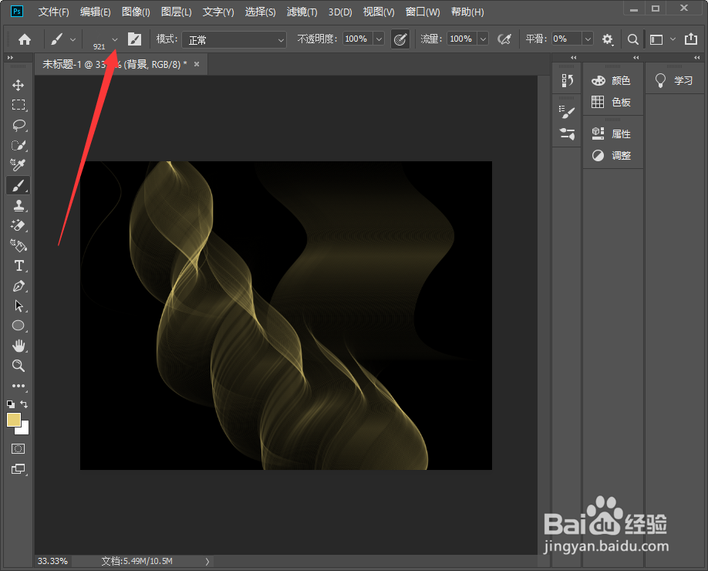Click the white background color swatch
The width and height of the screenshot is (708, 571).
point(25,429)
